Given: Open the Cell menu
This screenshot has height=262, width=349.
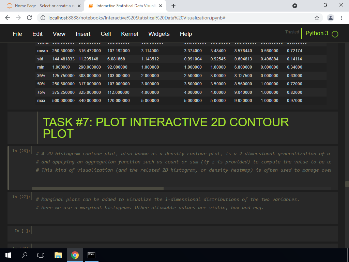Looking at the screenshot, I should [106, 34].
